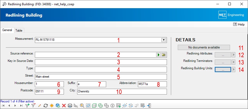Run source reference with green play icon
The image size is (248, 109).
pos(158,55)
